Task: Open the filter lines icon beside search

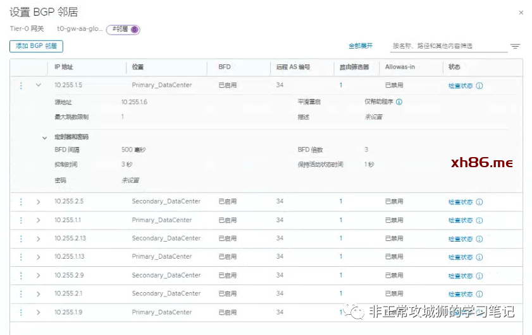Action: pos(516,46)
